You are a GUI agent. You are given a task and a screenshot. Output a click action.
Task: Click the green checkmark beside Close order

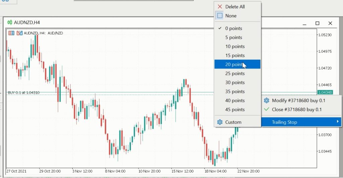coord(266,109)
